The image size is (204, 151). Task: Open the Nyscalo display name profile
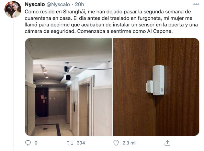pos(35,4)
